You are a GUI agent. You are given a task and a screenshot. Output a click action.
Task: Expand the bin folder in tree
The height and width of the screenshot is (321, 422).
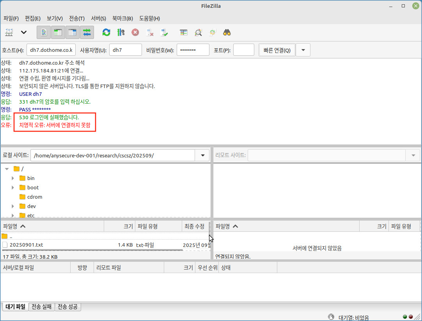tap(13, 178)
